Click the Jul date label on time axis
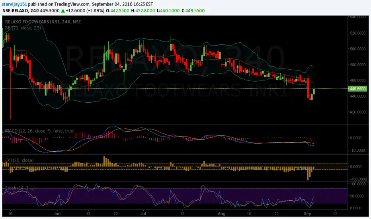 [x=143, y=213]
